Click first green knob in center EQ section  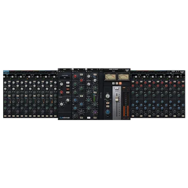click(x=75, y=84)
